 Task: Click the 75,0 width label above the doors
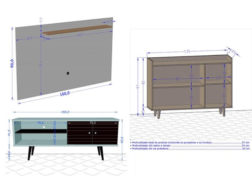pos(92,123)
